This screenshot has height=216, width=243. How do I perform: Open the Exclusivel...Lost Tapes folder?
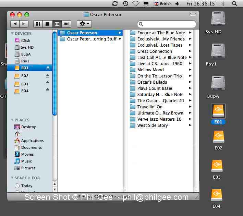160,45
